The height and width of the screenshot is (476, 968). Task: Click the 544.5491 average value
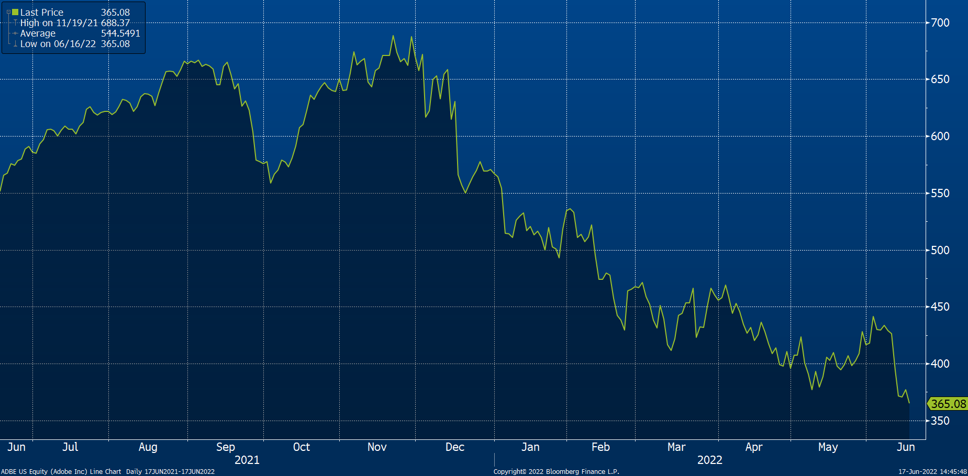120,33
